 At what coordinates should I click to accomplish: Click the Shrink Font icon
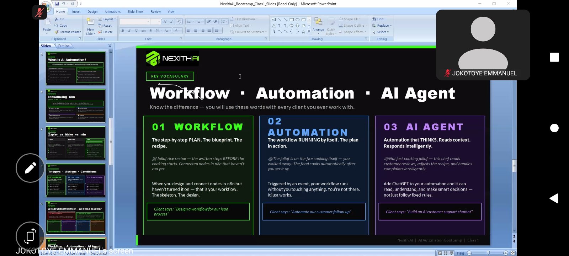point(171,22)
